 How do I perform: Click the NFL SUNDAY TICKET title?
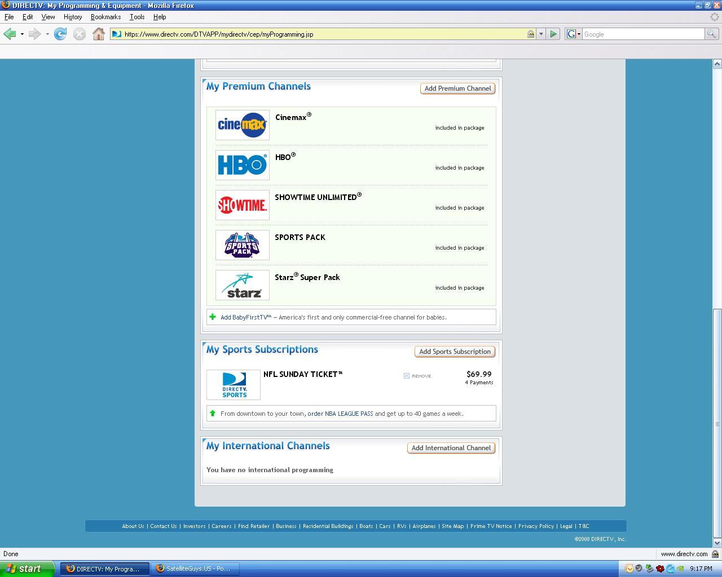303,374
